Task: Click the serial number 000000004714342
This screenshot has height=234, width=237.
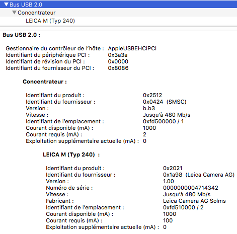Action: coord(191,188)
